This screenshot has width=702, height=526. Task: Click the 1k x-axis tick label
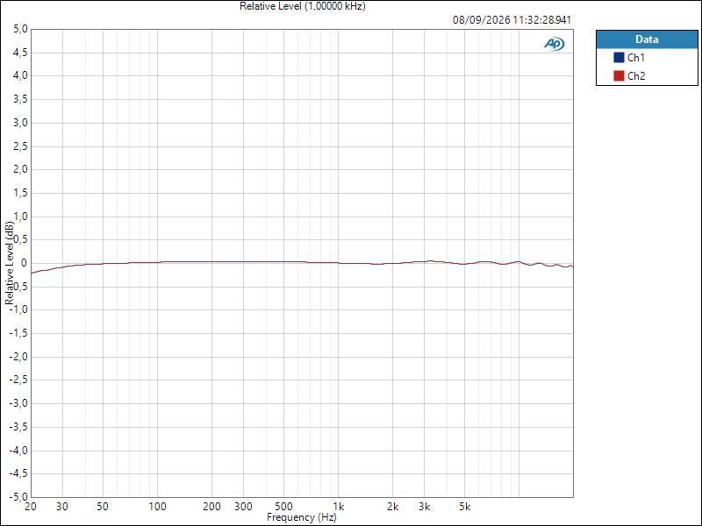click(339, 507)
